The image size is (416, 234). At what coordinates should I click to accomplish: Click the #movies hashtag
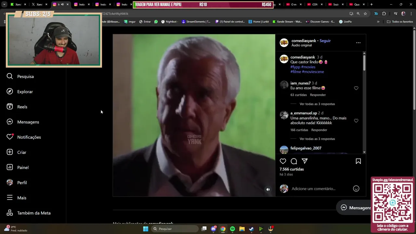[x=308, y=67]
